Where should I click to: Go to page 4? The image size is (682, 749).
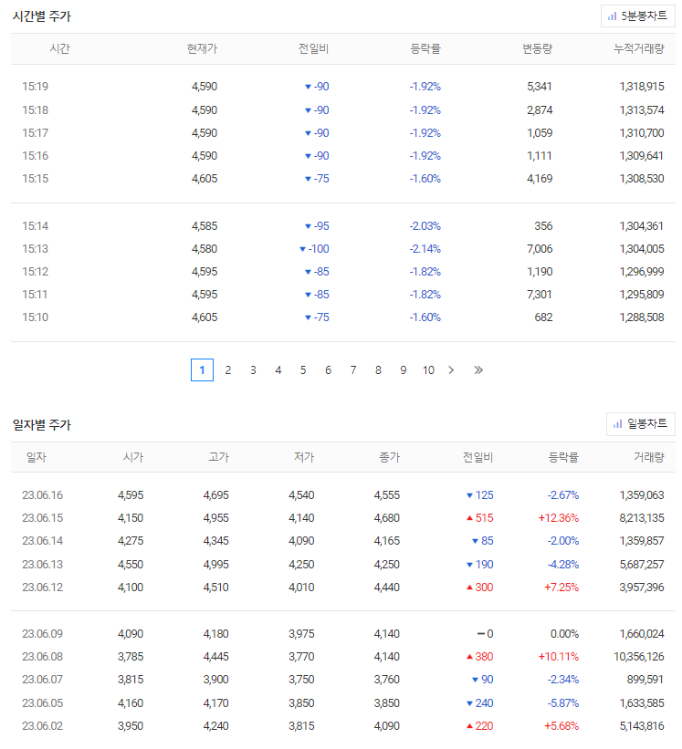[278, 370]
